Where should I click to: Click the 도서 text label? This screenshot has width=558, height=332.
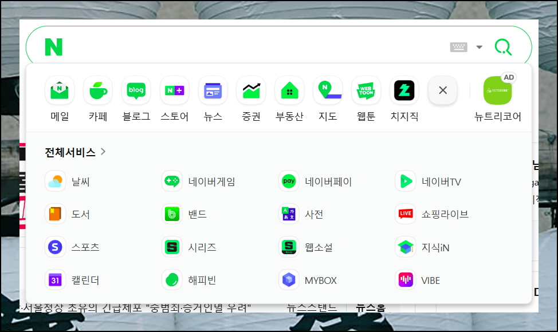coord(80,214)
